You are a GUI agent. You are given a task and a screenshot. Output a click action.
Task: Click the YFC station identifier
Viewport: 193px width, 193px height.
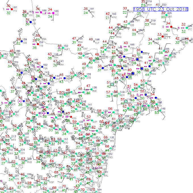pyautogui.click(x=190, y=30)
